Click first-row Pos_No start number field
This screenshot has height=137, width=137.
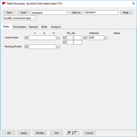(78, 38)
